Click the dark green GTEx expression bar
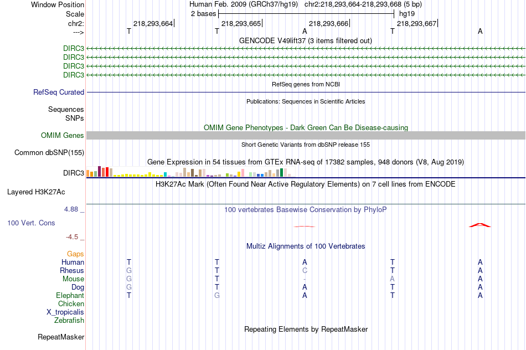526x350 pixels. coord(281,172)
